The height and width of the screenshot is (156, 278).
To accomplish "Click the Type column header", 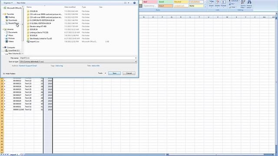I will (84, 7).
